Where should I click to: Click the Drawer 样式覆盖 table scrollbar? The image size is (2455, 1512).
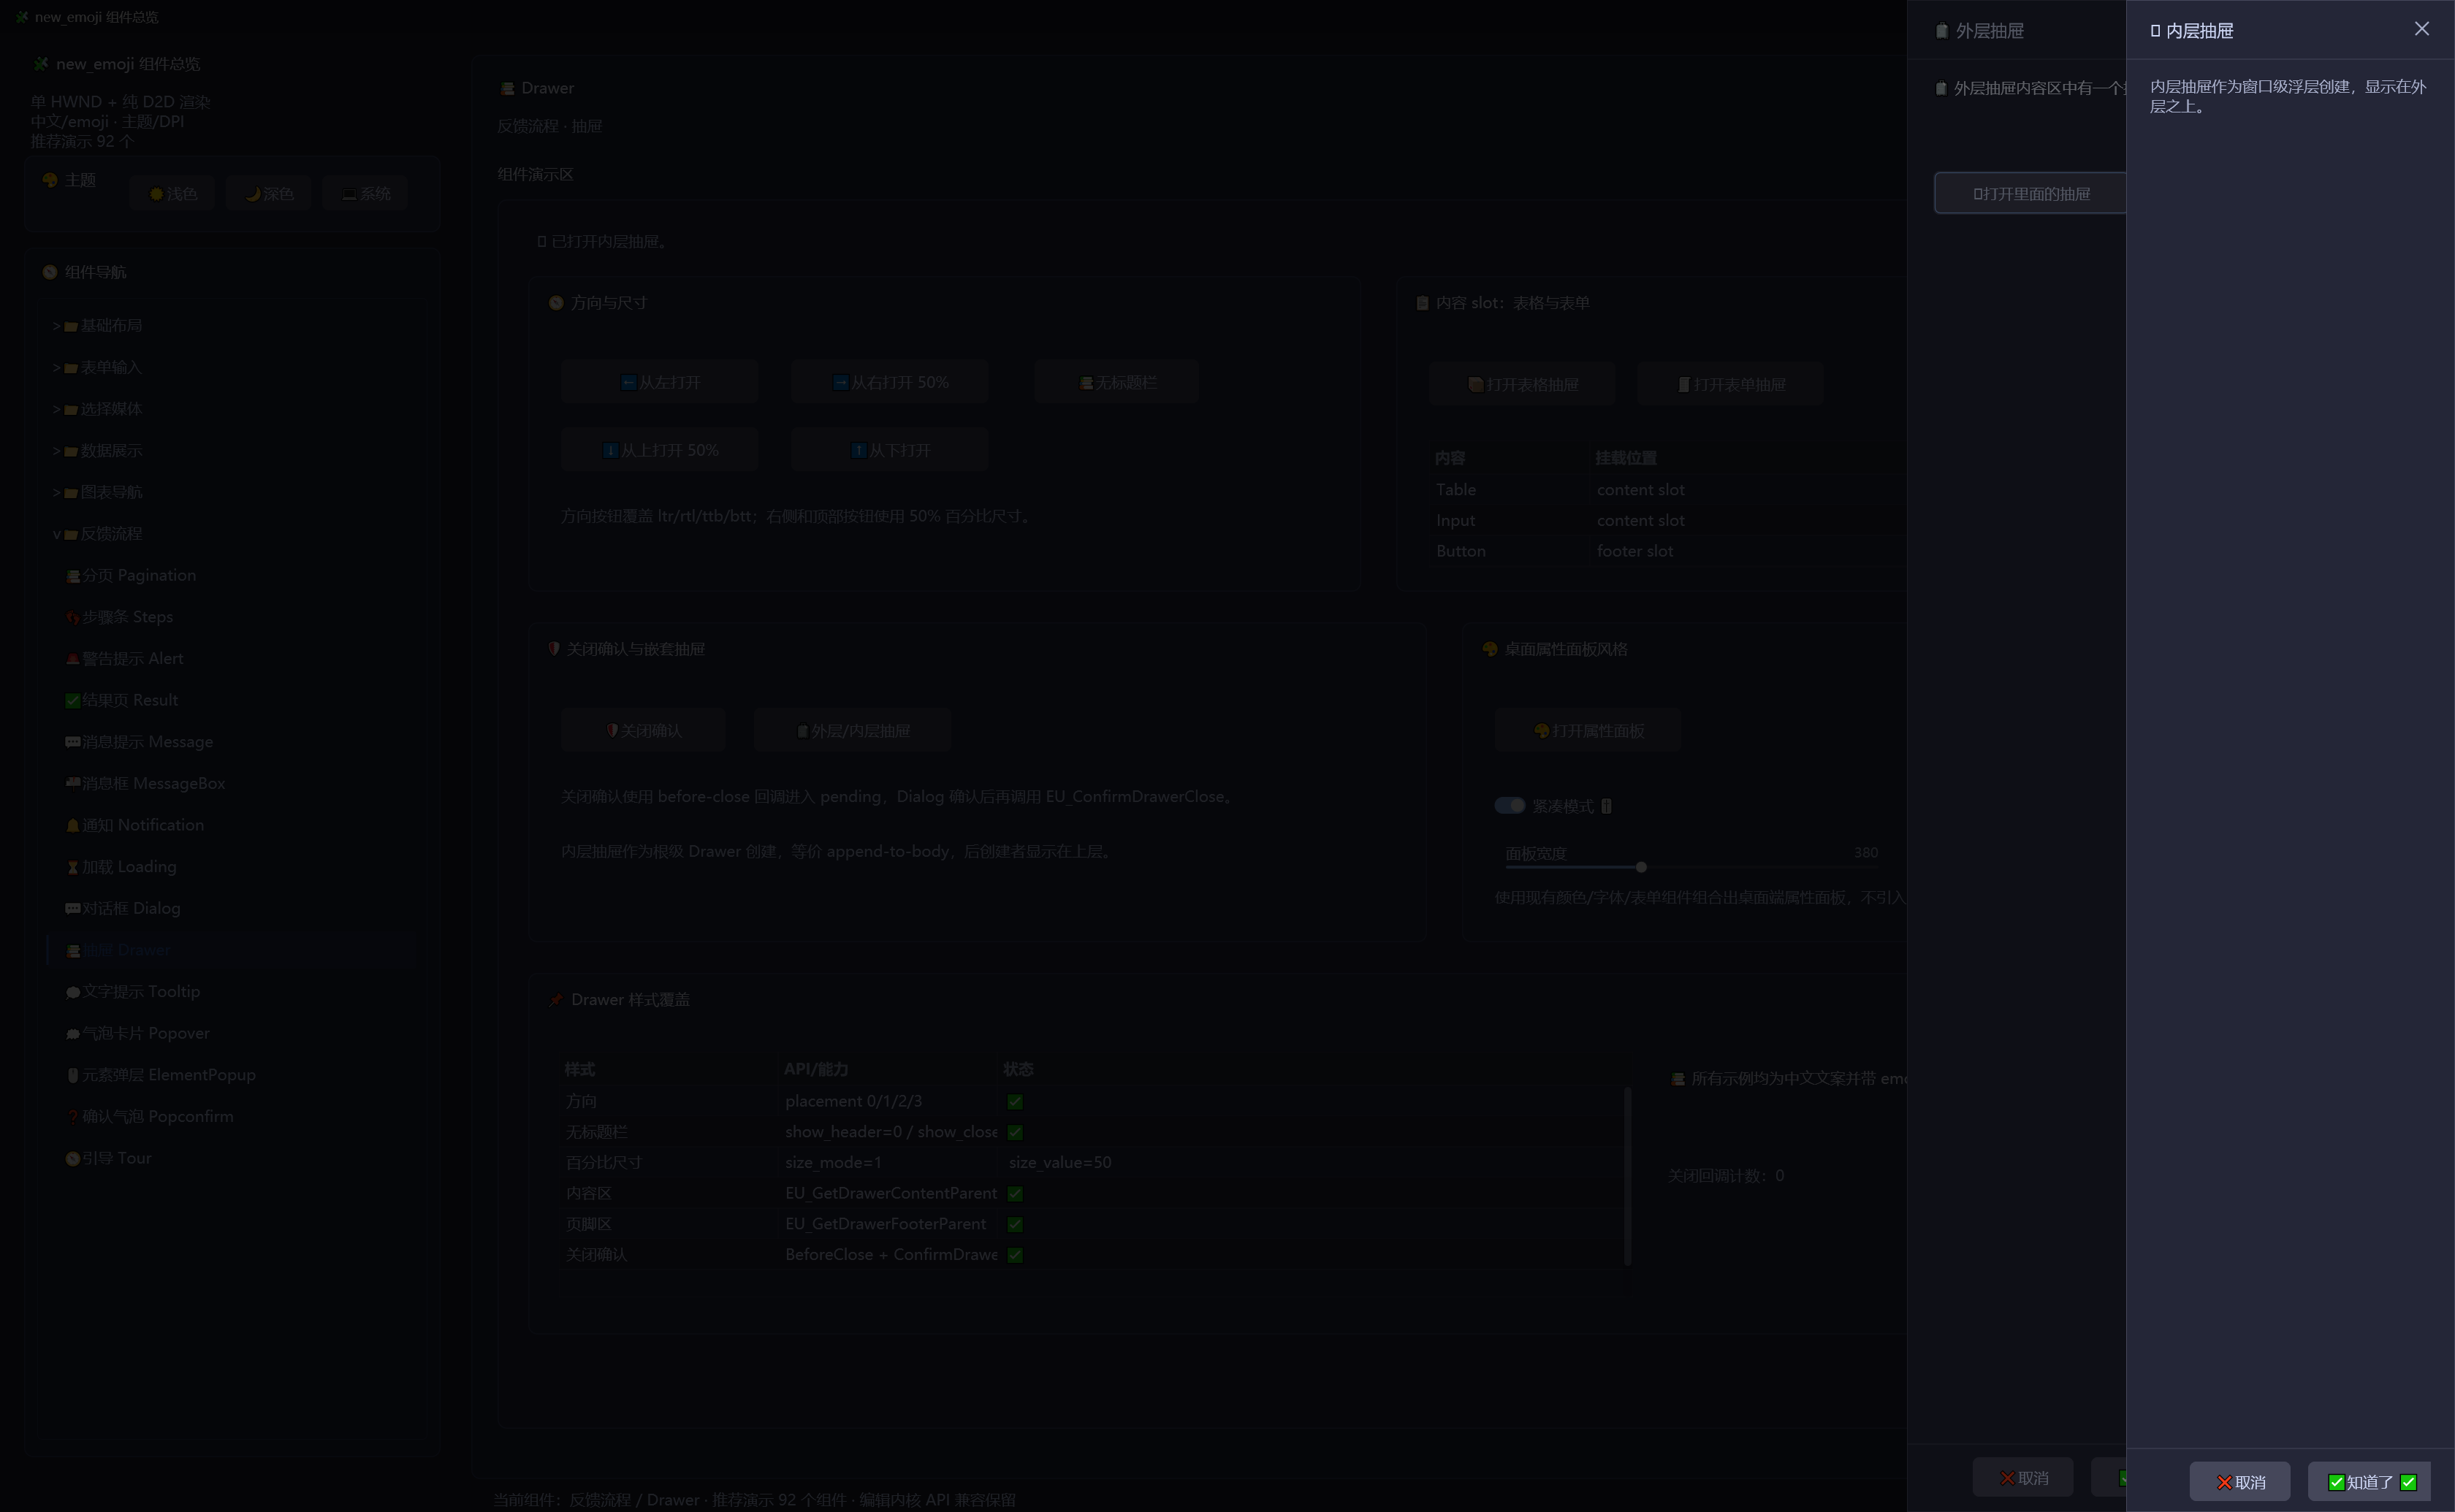click(x=1627, y=1176)
